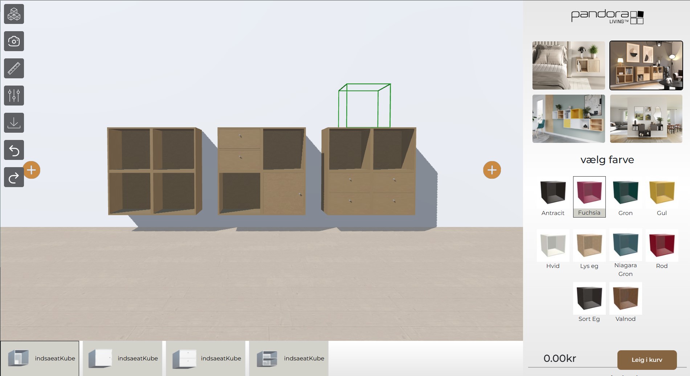
Task: Add a cabinet with the right orange plus button
Action: point(492,170)
